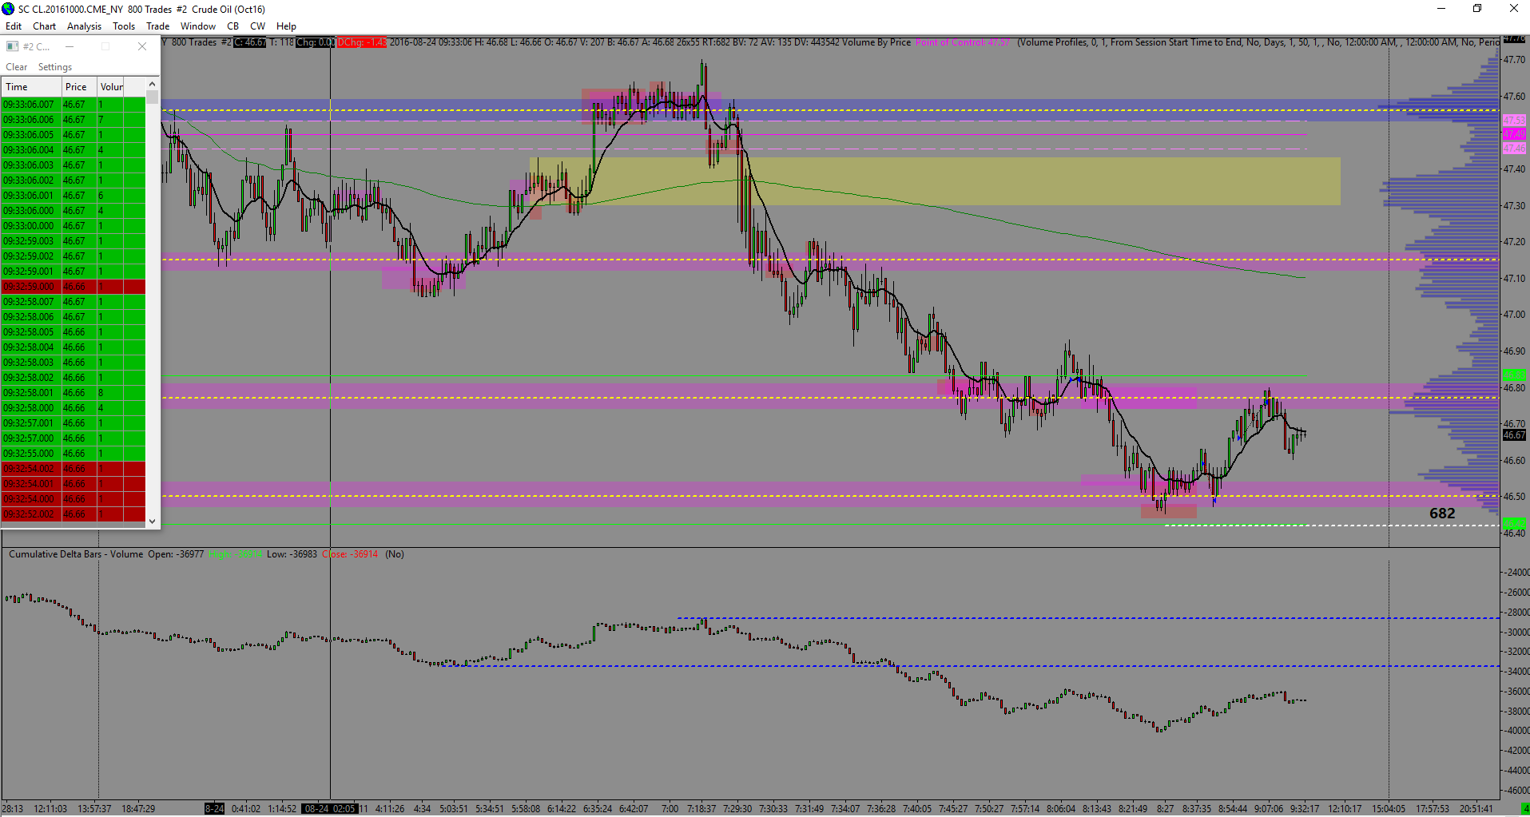Click the highlighted 08-24 02:05 time axis label

coord(330,809)
